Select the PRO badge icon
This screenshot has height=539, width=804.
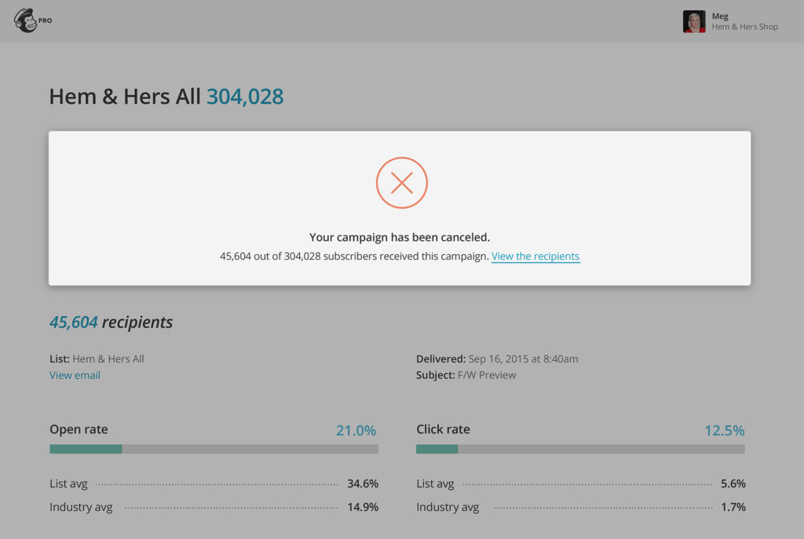point(43,20)
